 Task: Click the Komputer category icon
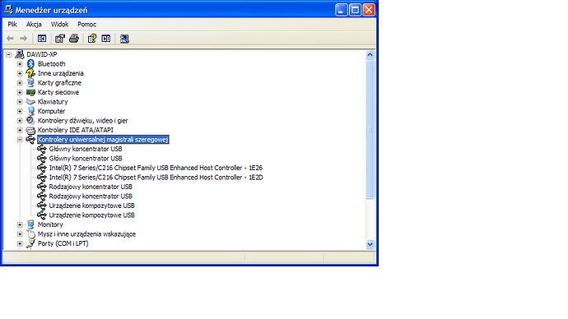click(x=30, y=111)
